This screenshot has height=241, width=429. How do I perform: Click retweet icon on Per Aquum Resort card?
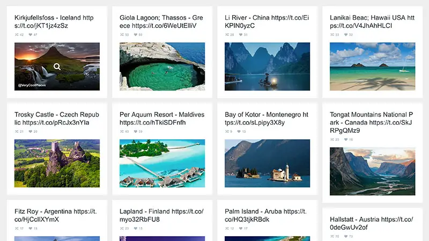pos(122,132)
